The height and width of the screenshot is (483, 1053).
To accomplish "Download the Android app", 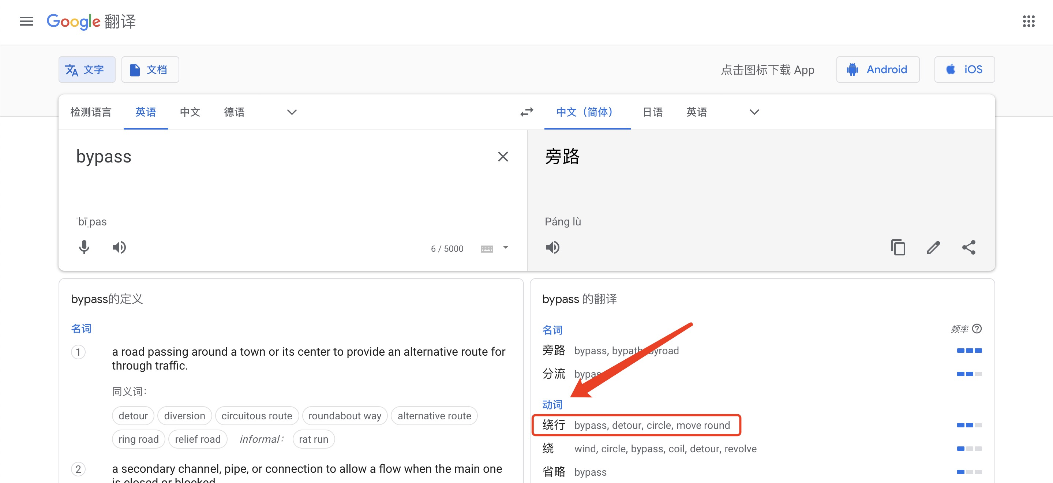I will coord(878,69).
